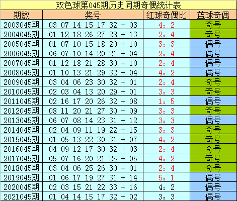Click the 奇号 cell in the 2003045期 row
The width and height of the screenshot is (237, 201).
213,25
